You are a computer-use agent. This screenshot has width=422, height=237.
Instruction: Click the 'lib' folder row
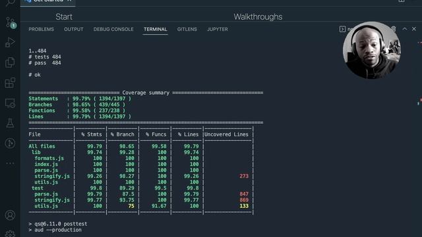(140, 152)
